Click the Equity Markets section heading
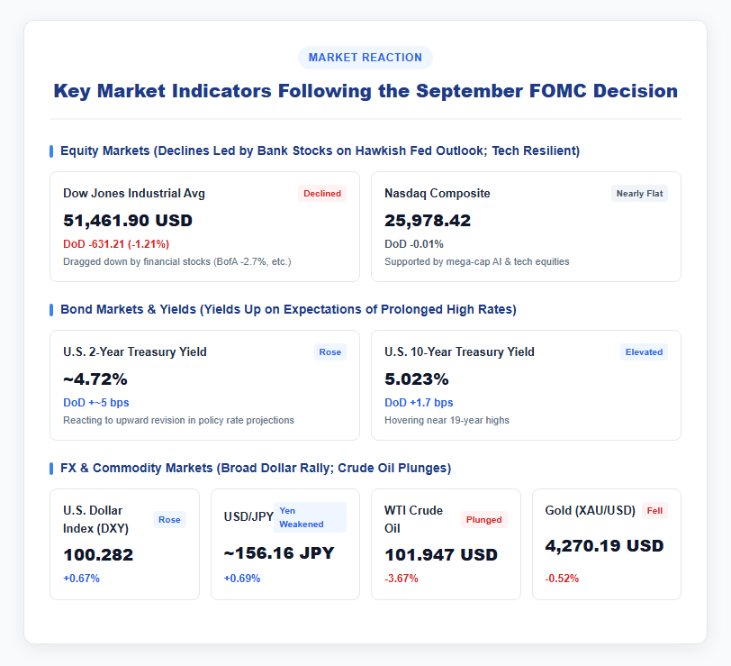Image resolution: width=731 pixels, height=666 pixels. pyautogui.click(x=320, y=151)
